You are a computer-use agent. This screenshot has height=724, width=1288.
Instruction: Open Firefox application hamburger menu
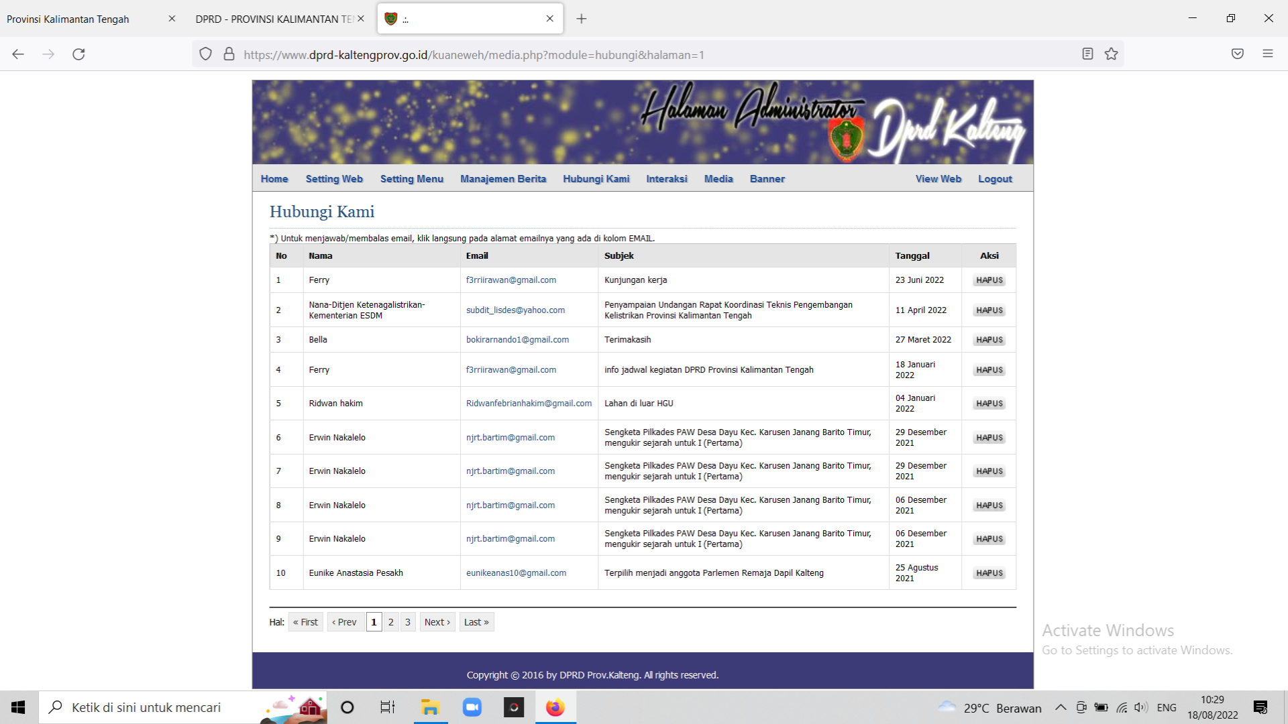click(1267, 54)
